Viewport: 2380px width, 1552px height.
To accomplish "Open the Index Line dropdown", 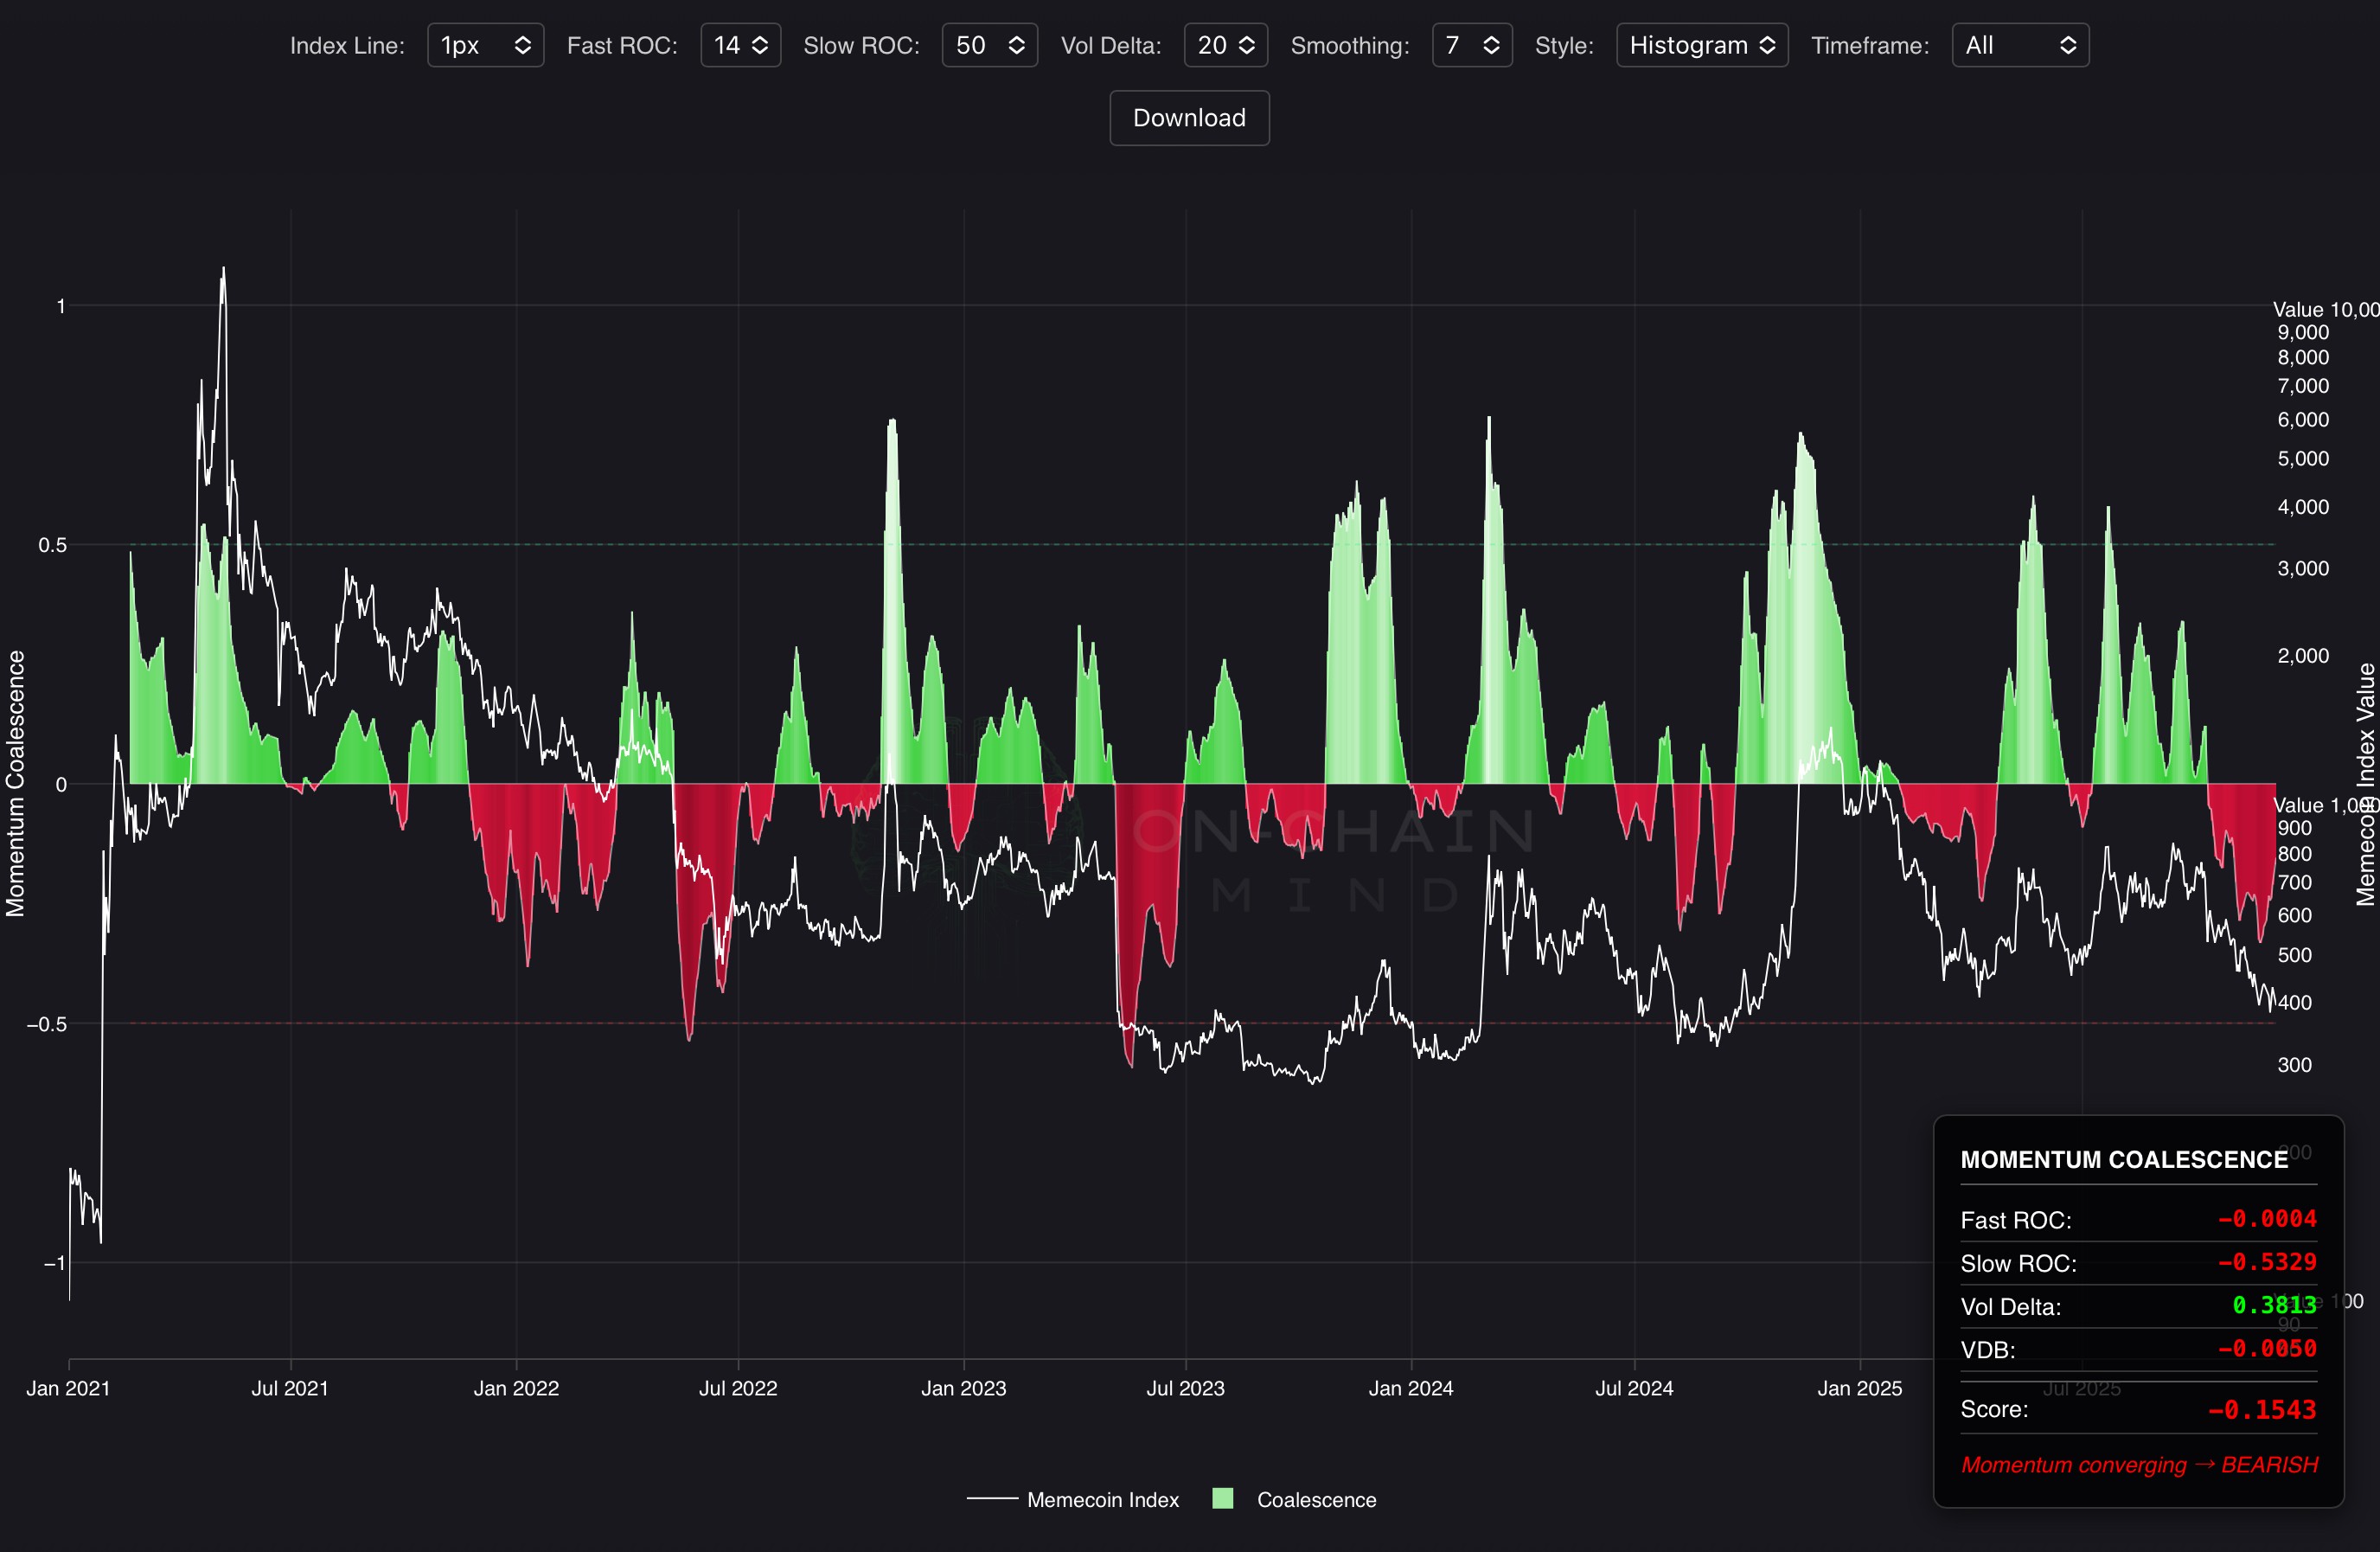I will tap(485, 45).
